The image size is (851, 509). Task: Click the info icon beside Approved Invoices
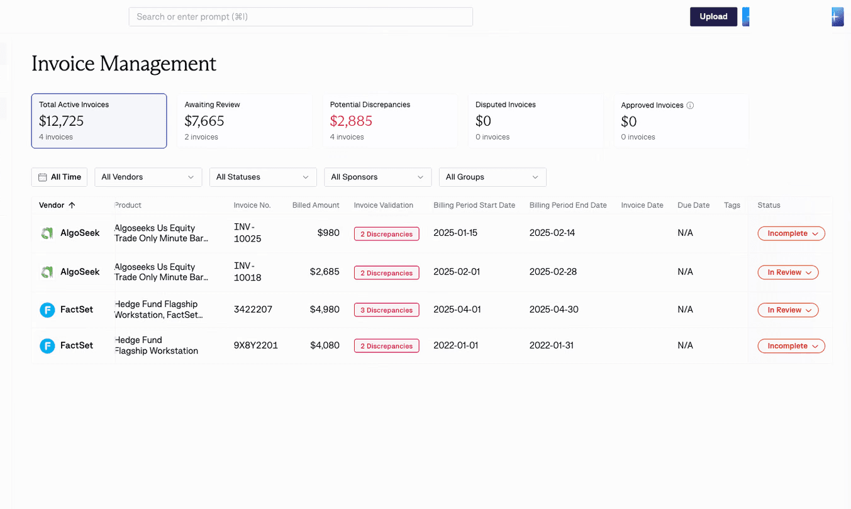[690, 106]
